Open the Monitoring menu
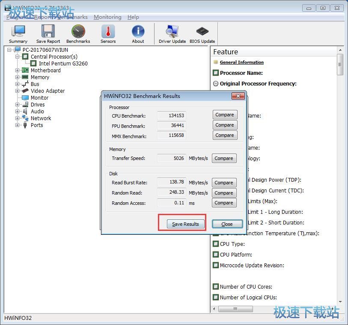The image size is (348, 325). [x=107, y=17]
